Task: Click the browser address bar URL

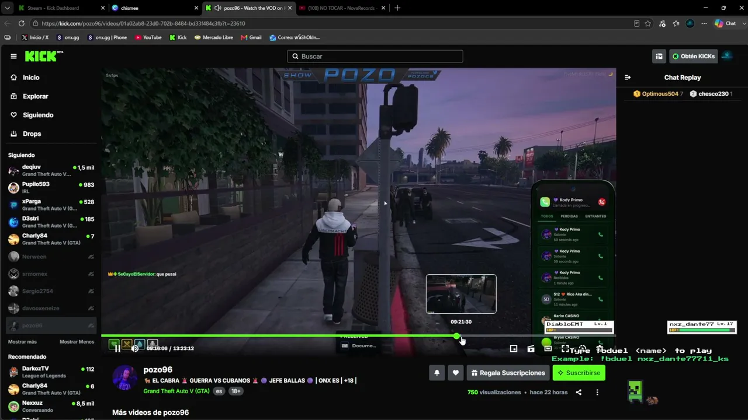Action: tap(143, 23)
